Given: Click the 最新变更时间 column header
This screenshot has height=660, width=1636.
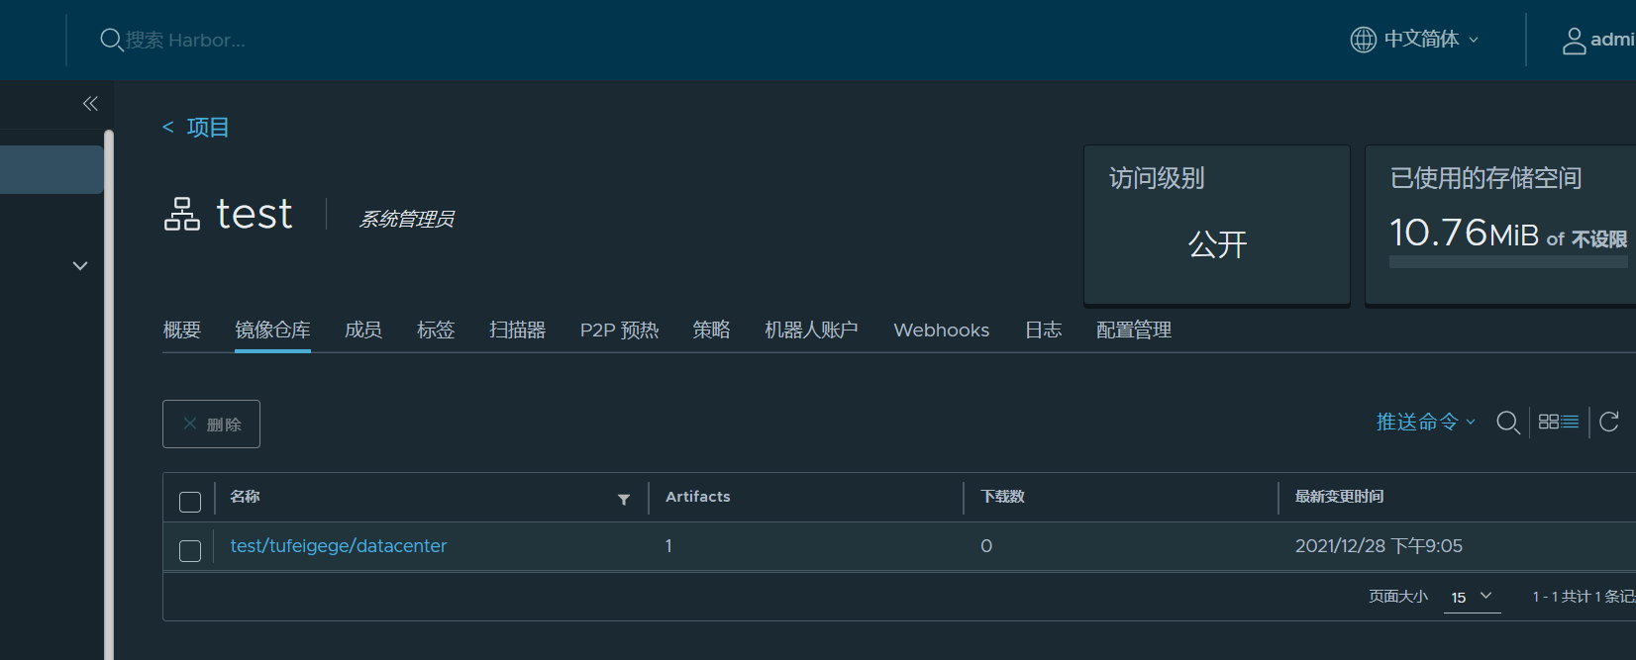Looking at the screenshot, I should 1339,497.
